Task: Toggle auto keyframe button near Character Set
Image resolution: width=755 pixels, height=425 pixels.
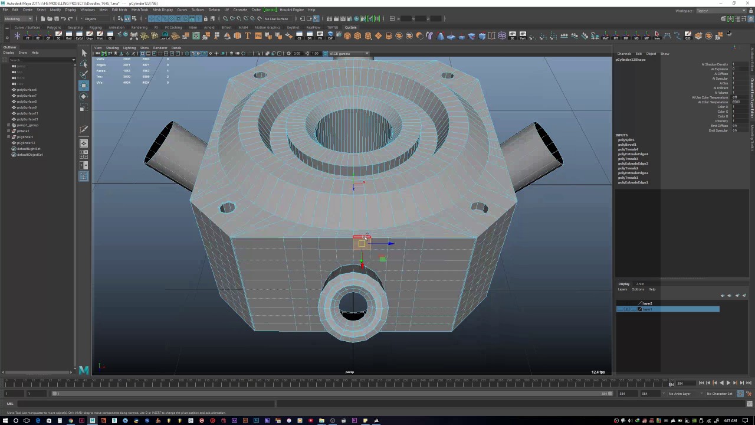Action: click(x=740, y=394)
